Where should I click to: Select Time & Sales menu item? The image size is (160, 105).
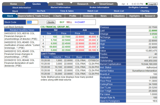[67, 11]
